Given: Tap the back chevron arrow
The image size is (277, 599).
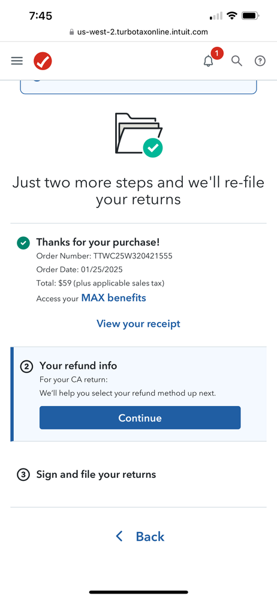Looking at the screenshot, I should 119,537.
